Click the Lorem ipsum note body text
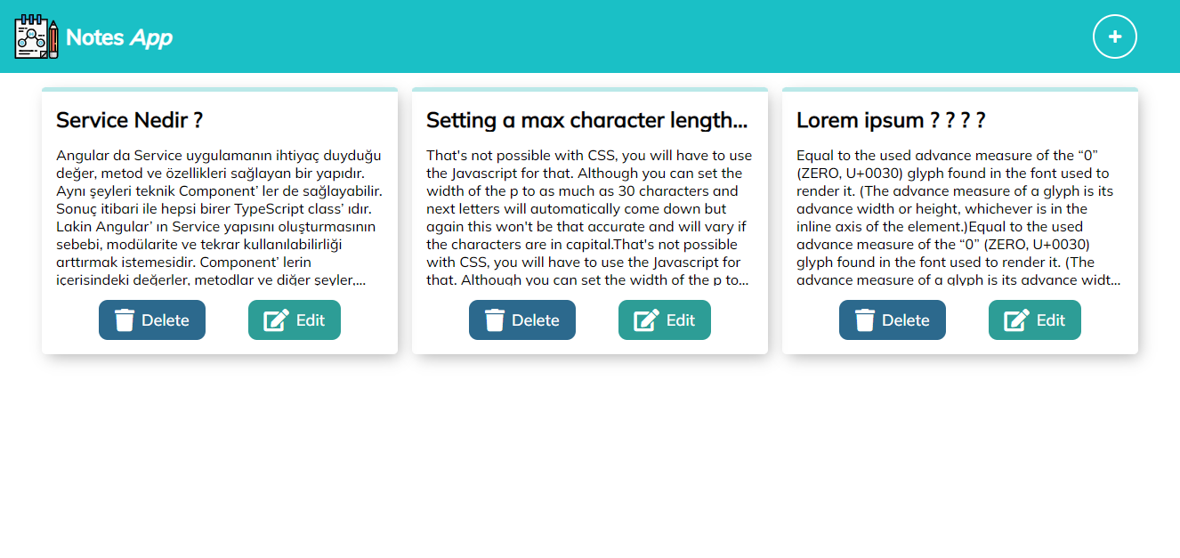The image size is (1180, 558). point(959,218)
